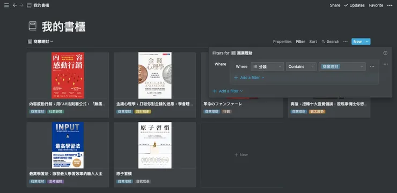Click the page icon in breadcrumb
Image resolution: width=397 pixels, height=193 pixels.
(29, 5)
